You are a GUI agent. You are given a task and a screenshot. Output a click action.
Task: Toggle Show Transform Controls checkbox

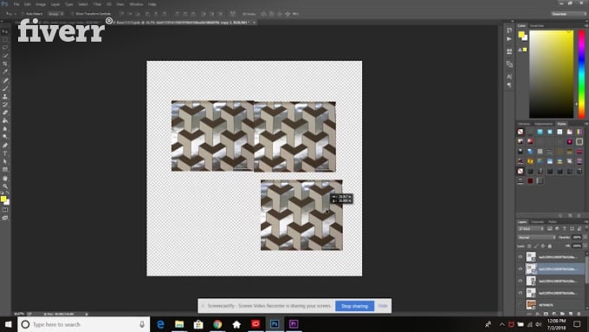[x=73, y=14]
